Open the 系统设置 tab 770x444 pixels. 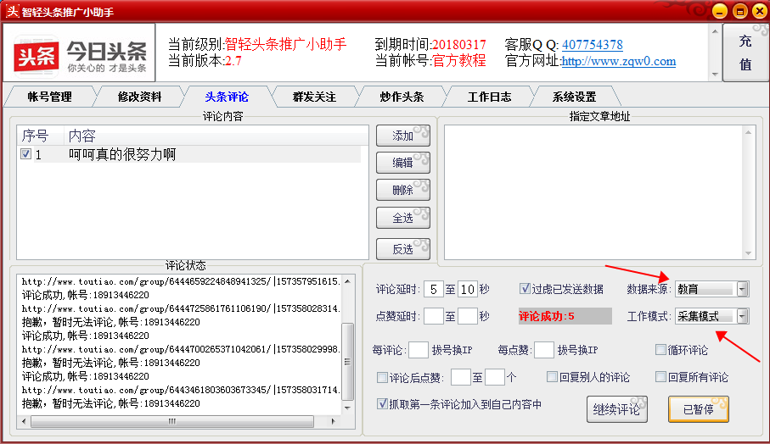574,97
